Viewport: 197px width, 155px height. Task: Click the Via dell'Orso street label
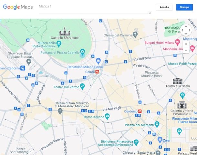pos(142,59)
